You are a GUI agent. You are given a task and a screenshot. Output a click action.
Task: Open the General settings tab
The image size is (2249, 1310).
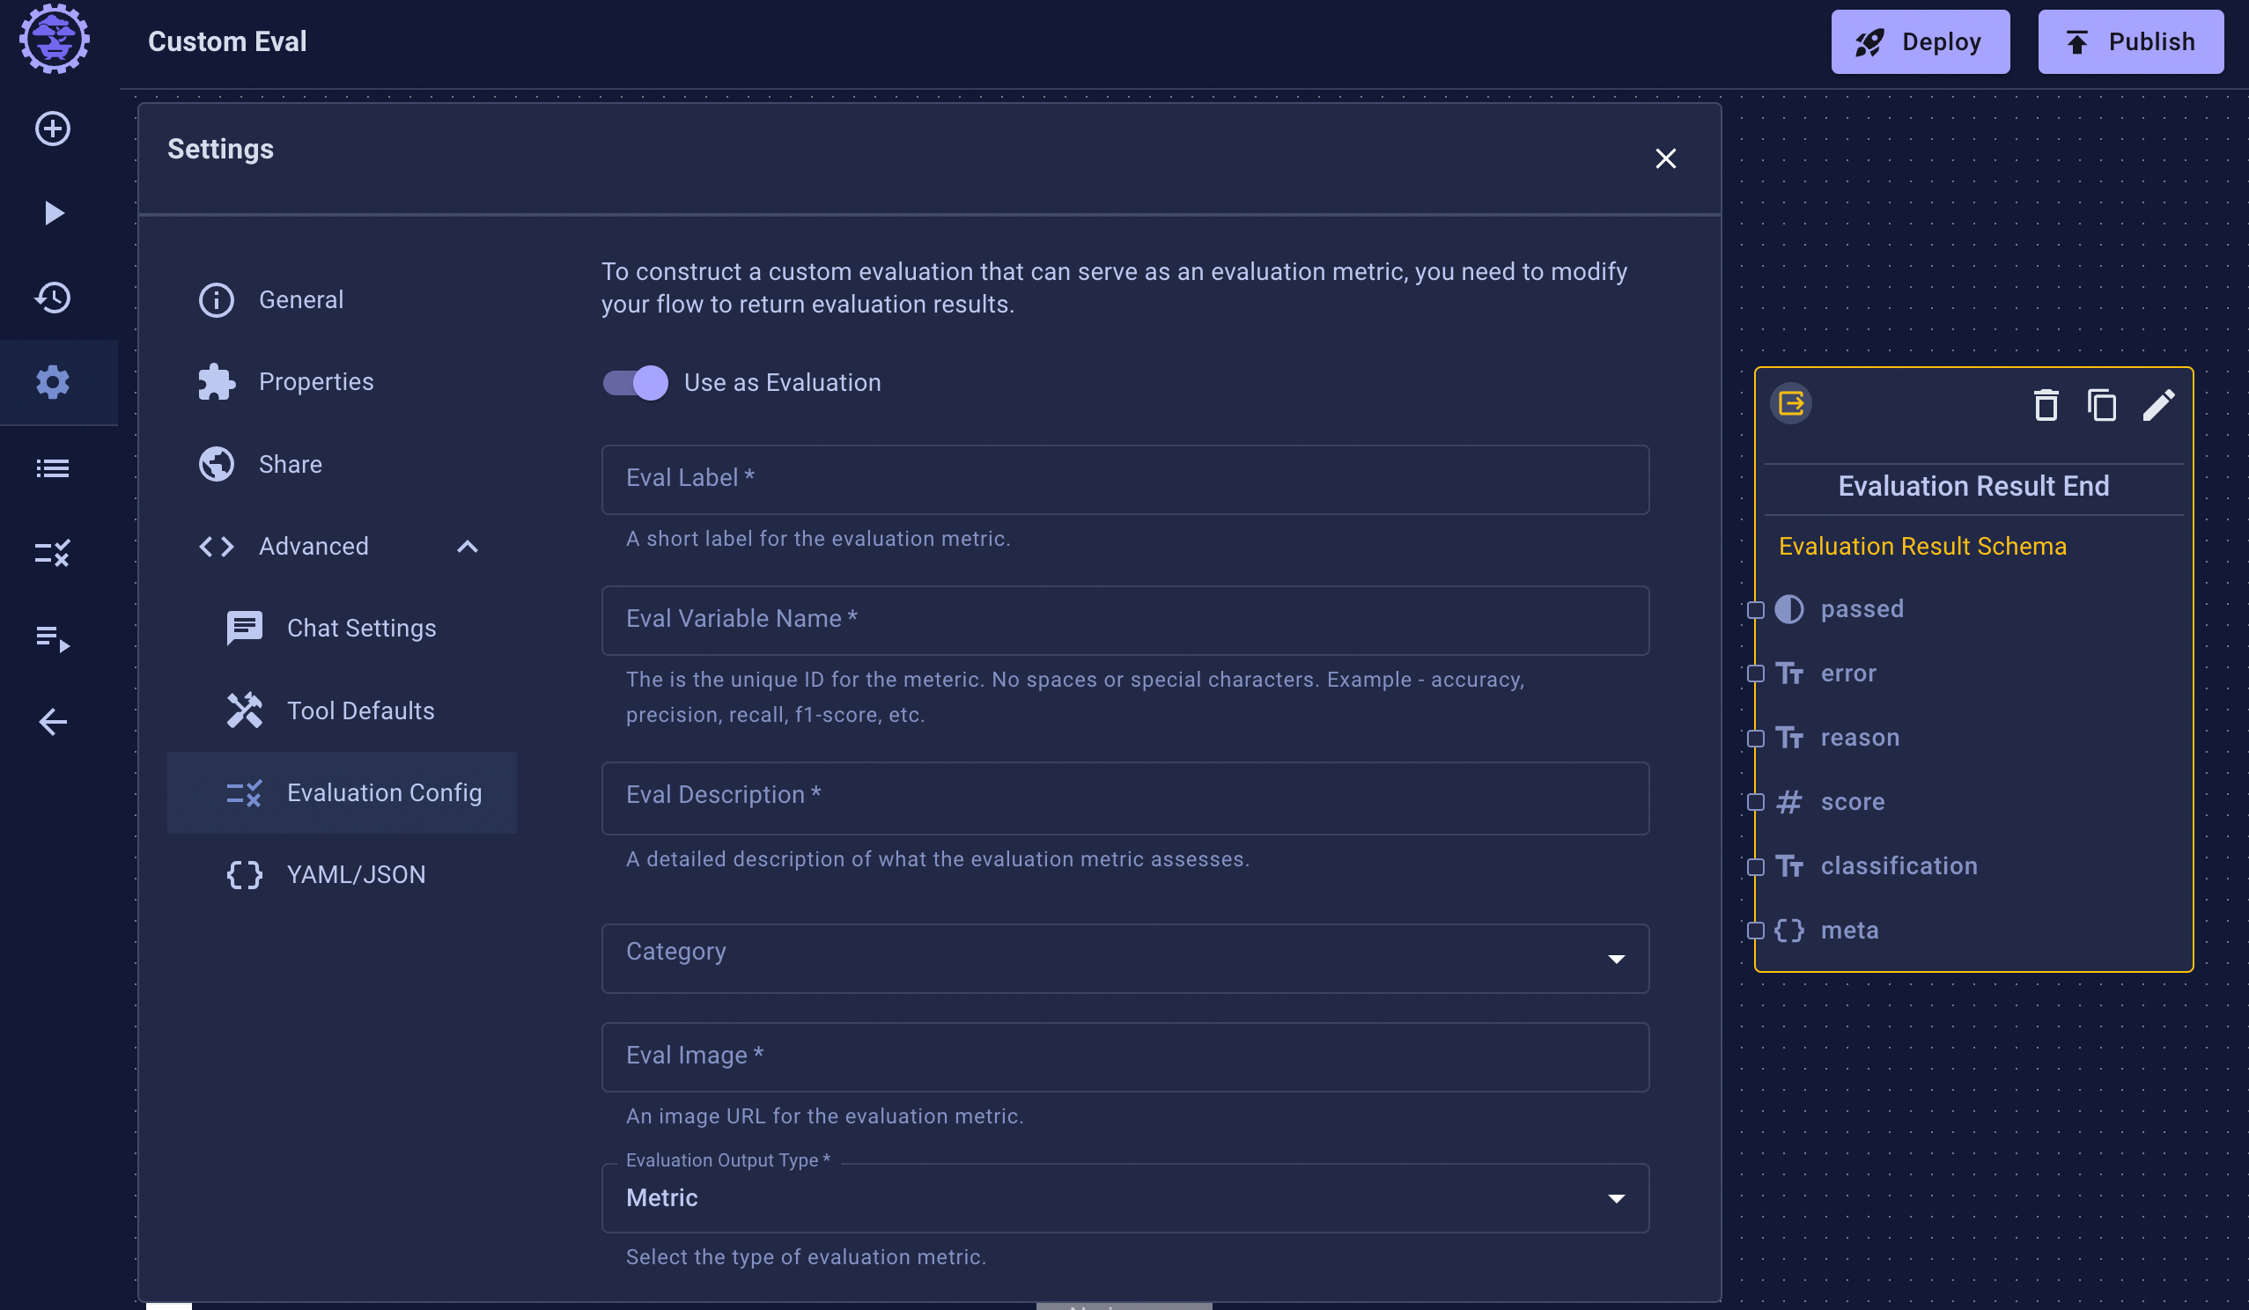[342, 300]
